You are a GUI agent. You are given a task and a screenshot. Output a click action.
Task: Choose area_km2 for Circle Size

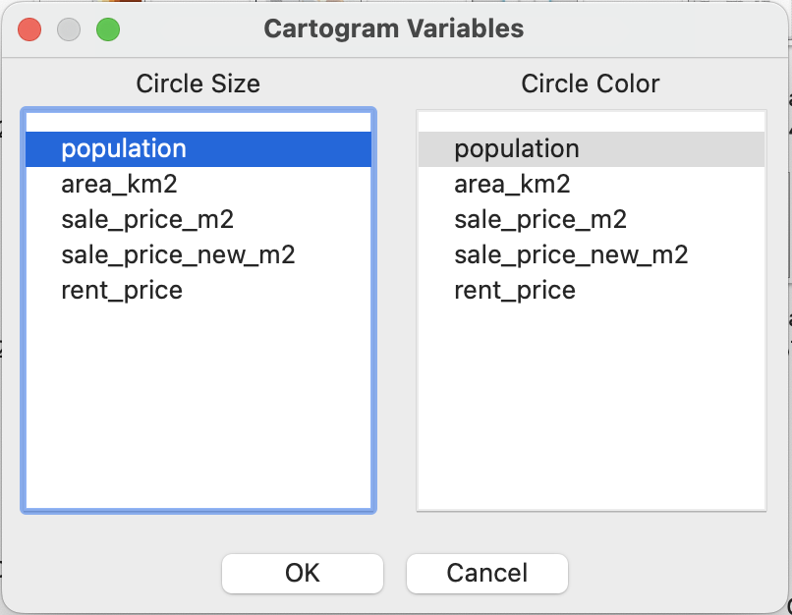point(198,185)
